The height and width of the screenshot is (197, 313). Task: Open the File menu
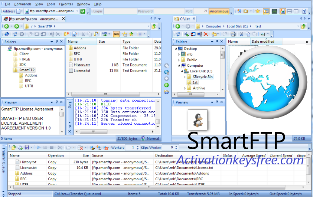coord(7,4)
